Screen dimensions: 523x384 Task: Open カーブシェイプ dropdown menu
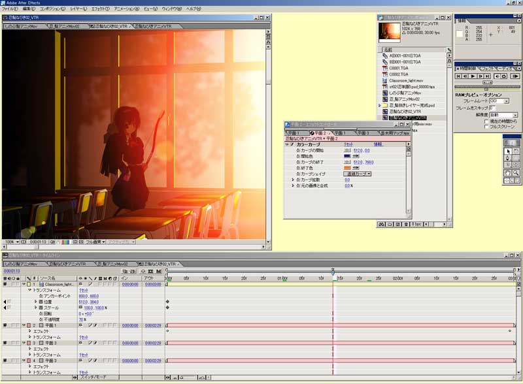(x=357, y=174)
